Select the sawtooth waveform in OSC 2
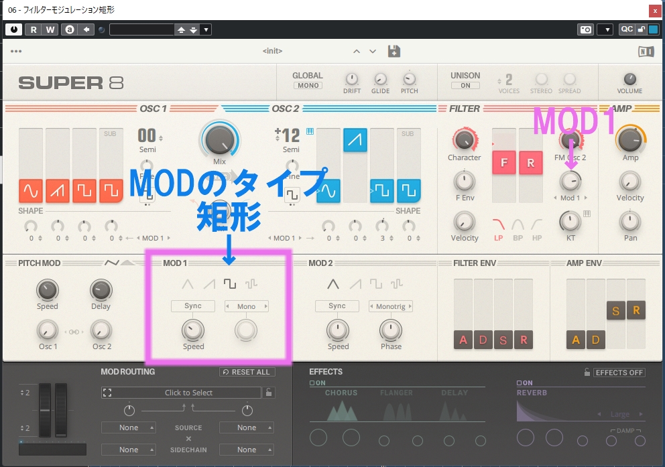The image size is (665, 467). 355,139
